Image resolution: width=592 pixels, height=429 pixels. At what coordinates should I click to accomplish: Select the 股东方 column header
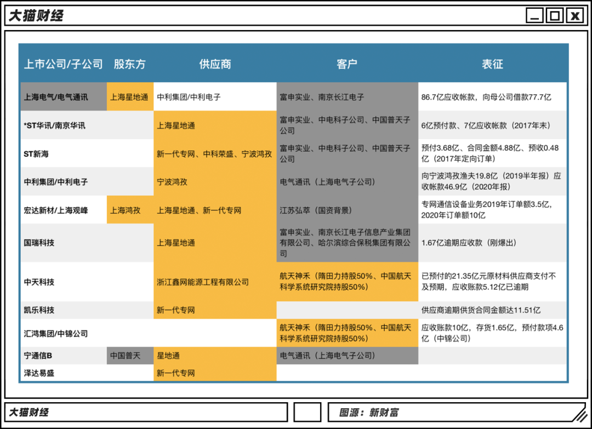click(130, 64)
